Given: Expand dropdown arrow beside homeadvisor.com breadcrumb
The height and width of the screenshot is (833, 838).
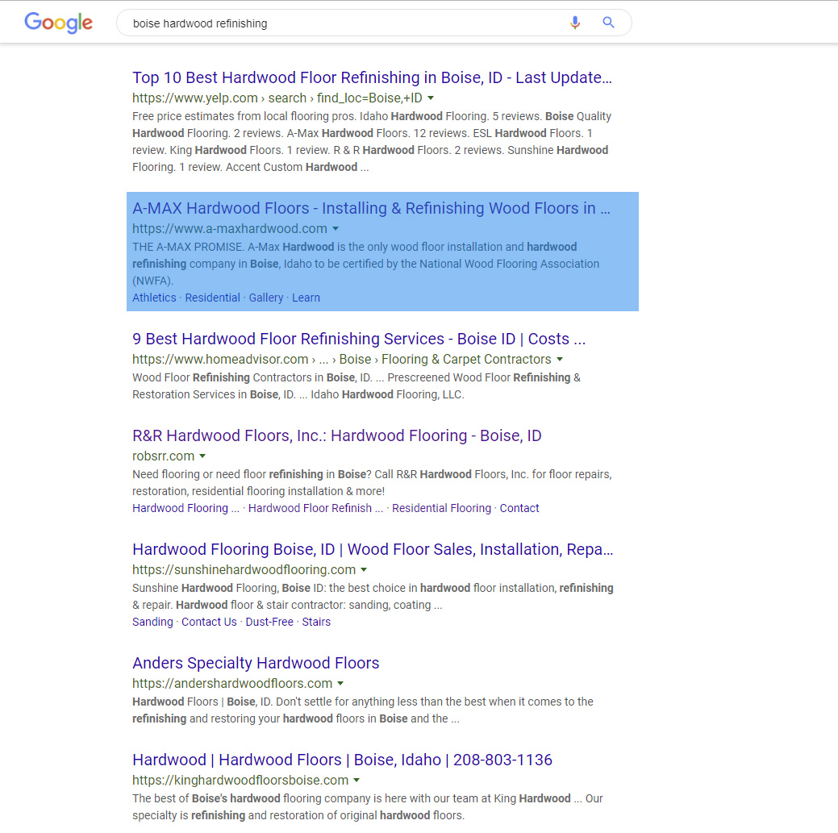Looking at the screenshot, I should point(560,359).
